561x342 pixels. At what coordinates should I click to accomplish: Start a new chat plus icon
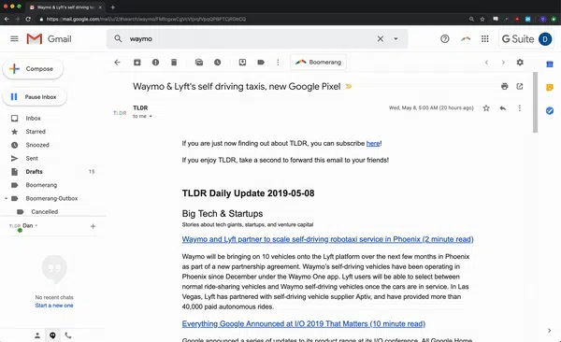point(93,226)
